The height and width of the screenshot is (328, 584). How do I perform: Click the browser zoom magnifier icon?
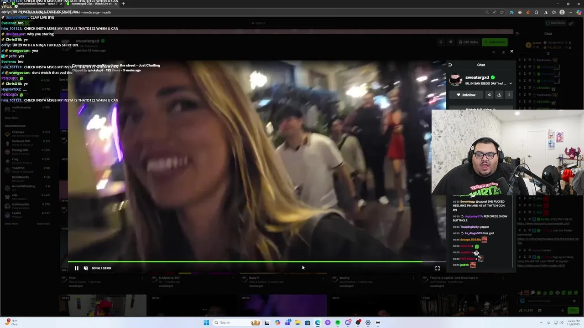coord(487,12)
